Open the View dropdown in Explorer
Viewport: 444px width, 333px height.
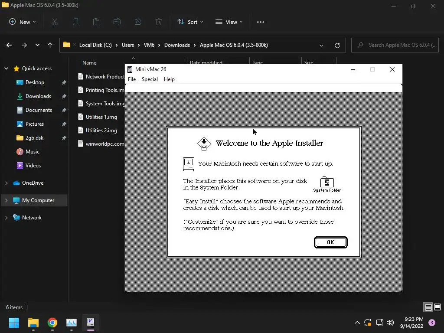(x=229, y=22)
